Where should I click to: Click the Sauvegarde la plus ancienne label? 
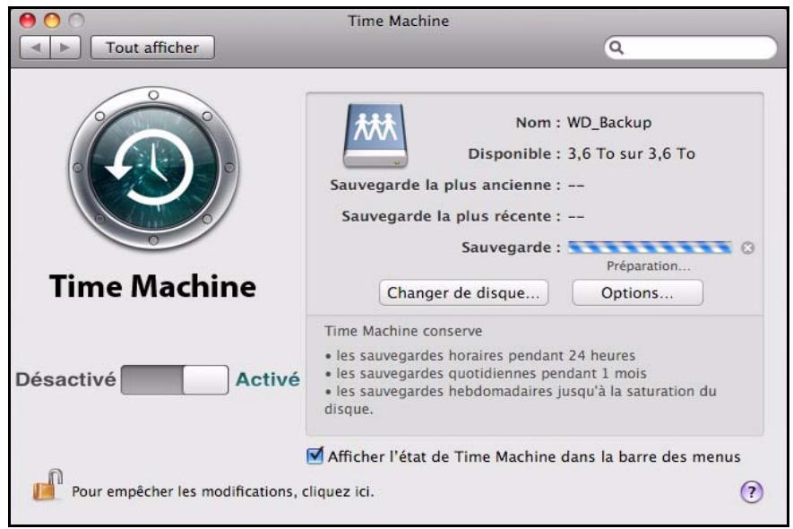pyautogui.click(x=445, y=186)
